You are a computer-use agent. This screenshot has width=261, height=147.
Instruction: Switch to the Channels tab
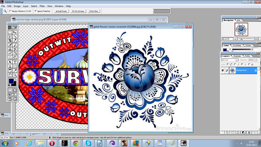coord(237,56)
